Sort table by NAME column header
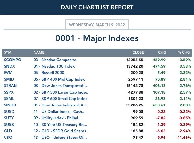The image size is (194, 143). click(x=39, y=52)
